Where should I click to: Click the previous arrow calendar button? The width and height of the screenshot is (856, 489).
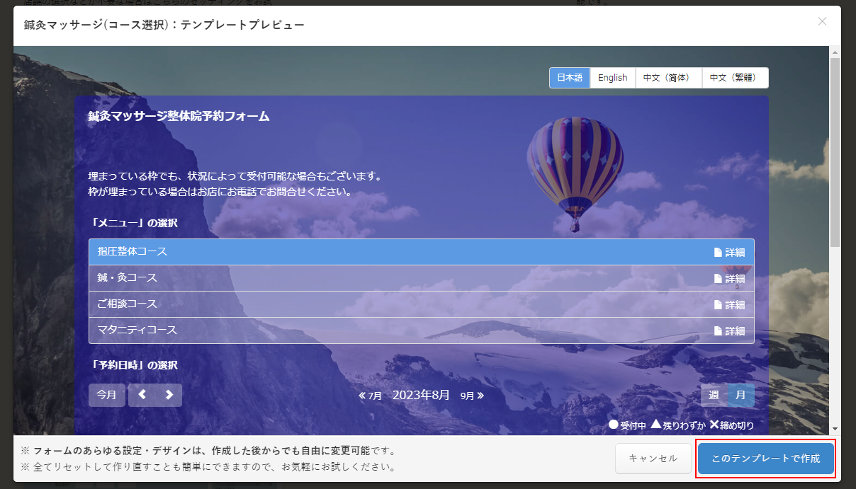point(142,395)
